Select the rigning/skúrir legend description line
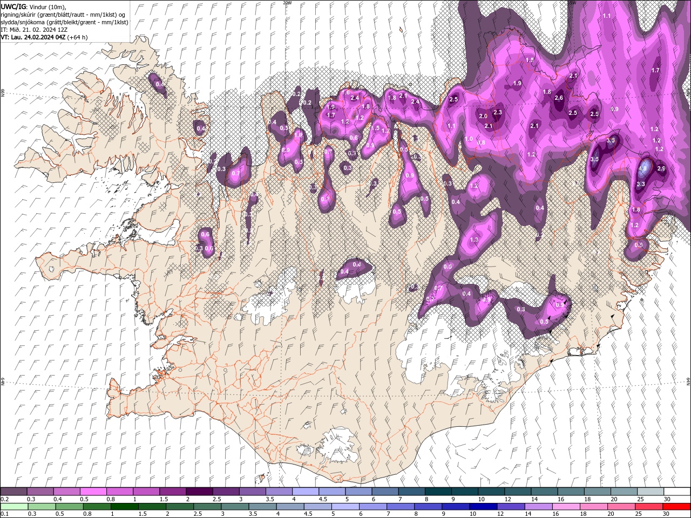The height and width of the screenshot is (518, 691). [x=63, y=14]
